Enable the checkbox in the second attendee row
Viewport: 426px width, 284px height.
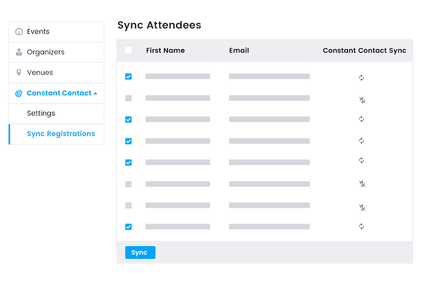coord(128,98)
